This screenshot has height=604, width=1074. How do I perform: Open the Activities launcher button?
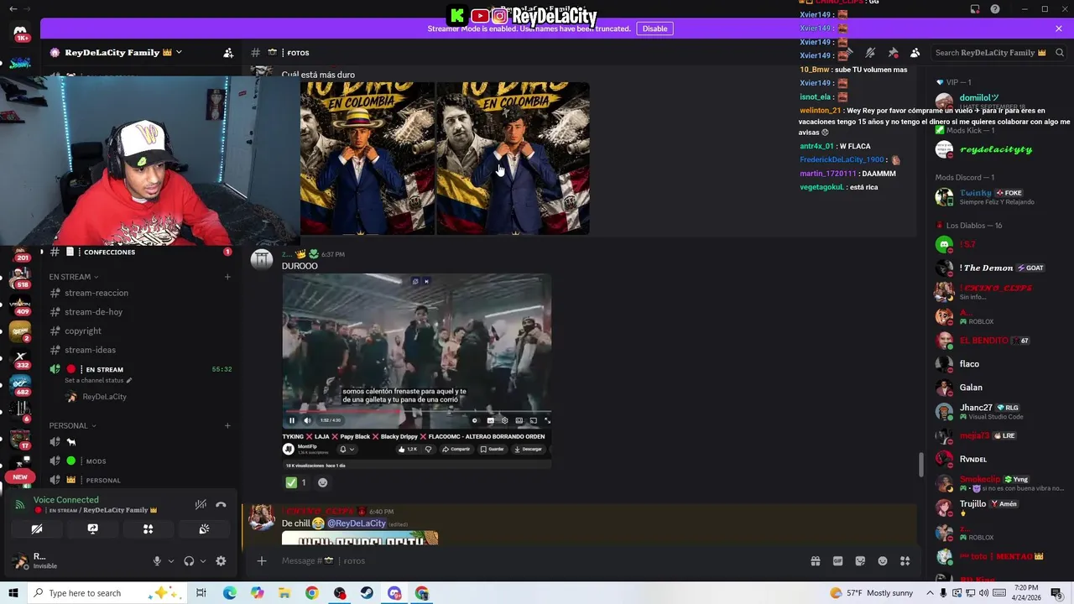(x=148, y=529)
